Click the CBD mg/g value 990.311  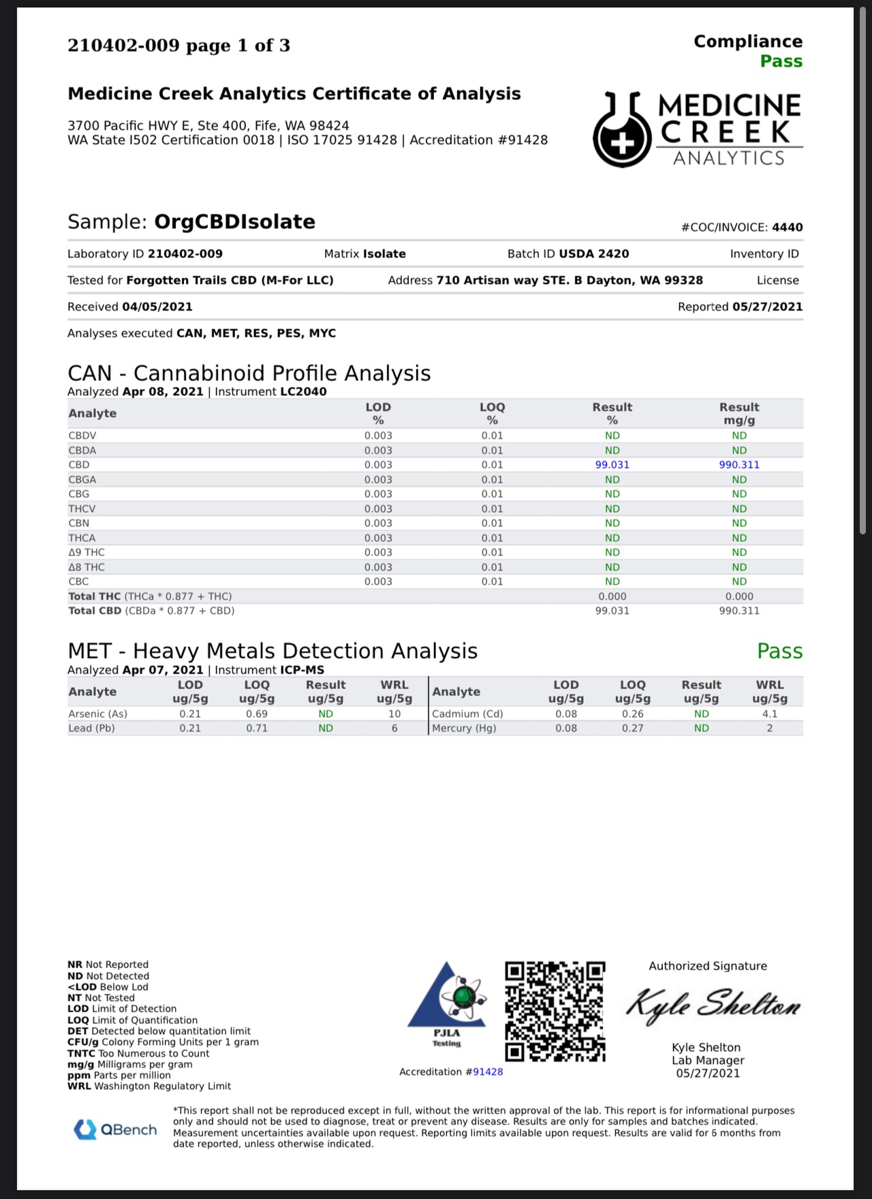tap(739, 465)
